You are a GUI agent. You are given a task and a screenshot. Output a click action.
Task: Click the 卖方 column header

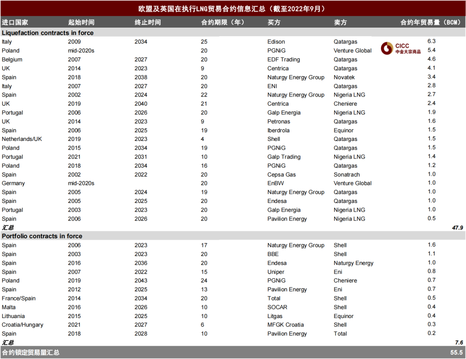click(x=340, y=22)
